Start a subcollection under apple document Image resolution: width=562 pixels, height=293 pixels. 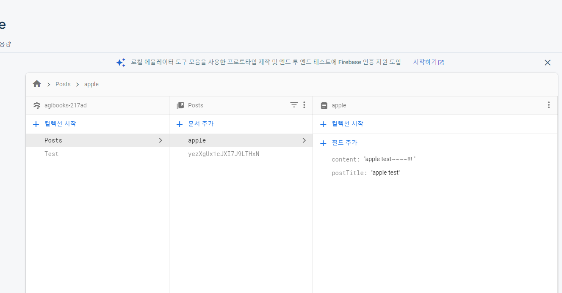347,124
